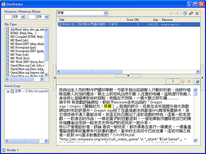206x154 pixels.
Task: Click the preferences link-chain icon
Action: click(x=191, y=13)
